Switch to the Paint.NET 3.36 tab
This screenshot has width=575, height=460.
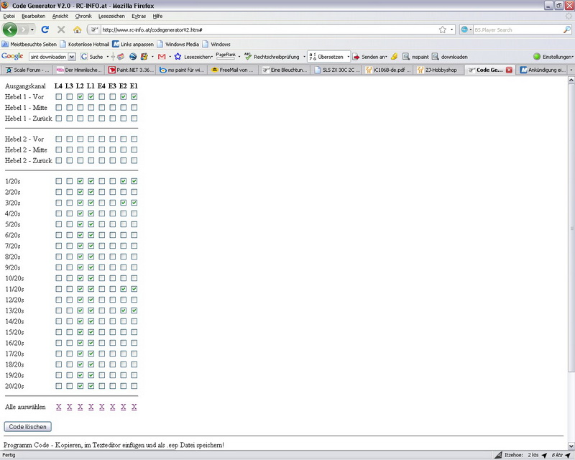pyautogui.click(x=130, y=70)
